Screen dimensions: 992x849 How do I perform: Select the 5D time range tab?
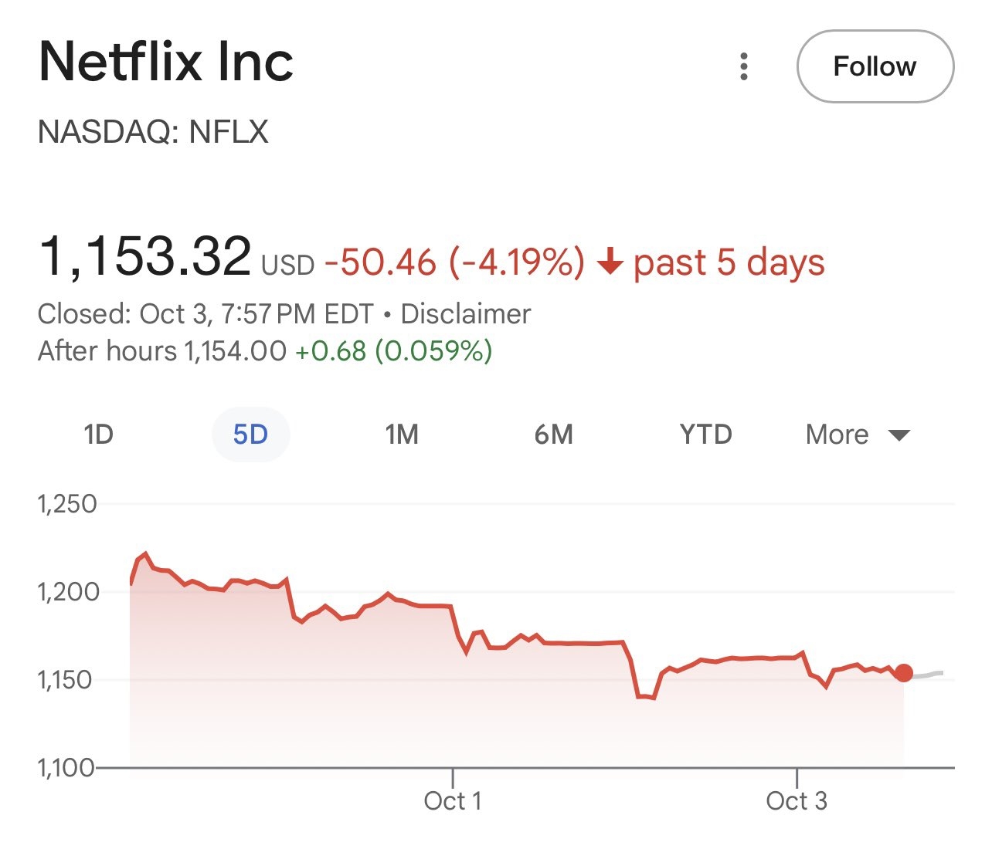[x=250, y=435]
